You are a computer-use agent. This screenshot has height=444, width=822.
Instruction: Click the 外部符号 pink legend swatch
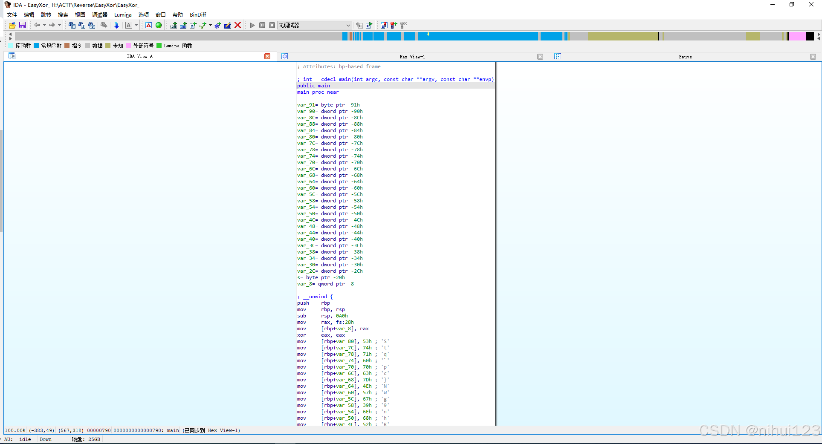click(x=128, y=46)
